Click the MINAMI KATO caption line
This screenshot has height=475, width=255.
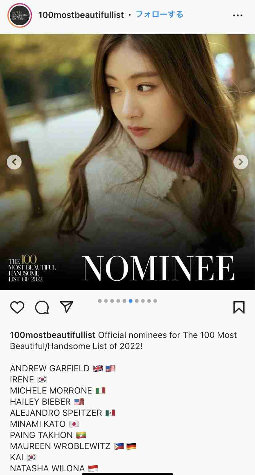(45, 424)
